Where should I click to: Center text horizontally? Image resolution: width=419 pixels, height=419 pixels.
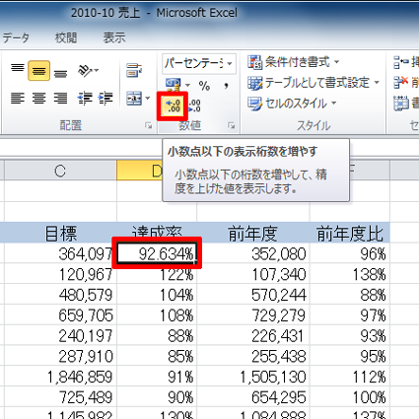click(38, 99)
